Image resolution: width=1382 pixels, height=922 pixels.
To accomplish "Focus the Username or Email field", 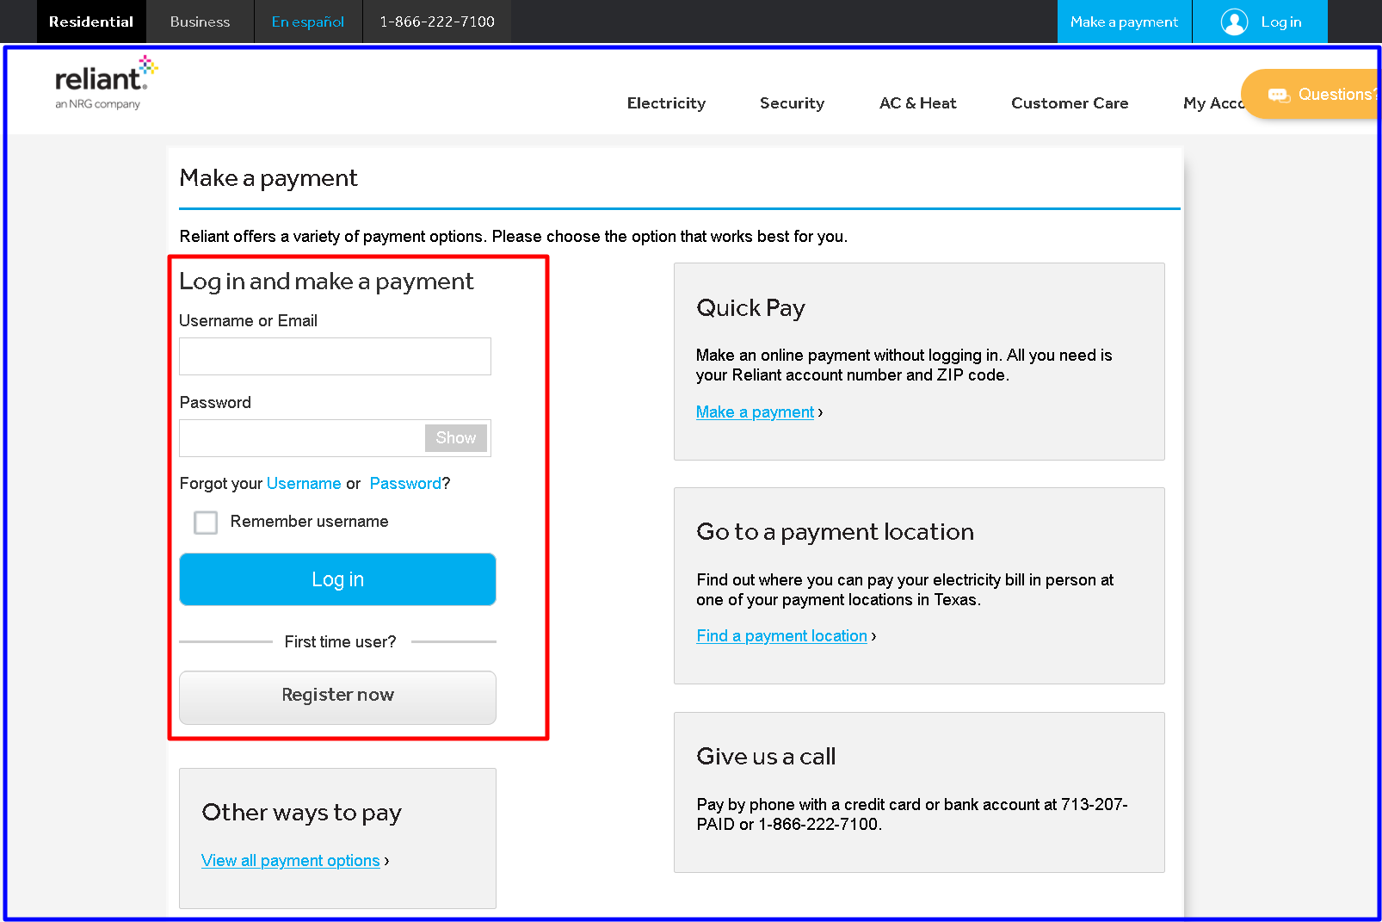I will coord(335,356).
